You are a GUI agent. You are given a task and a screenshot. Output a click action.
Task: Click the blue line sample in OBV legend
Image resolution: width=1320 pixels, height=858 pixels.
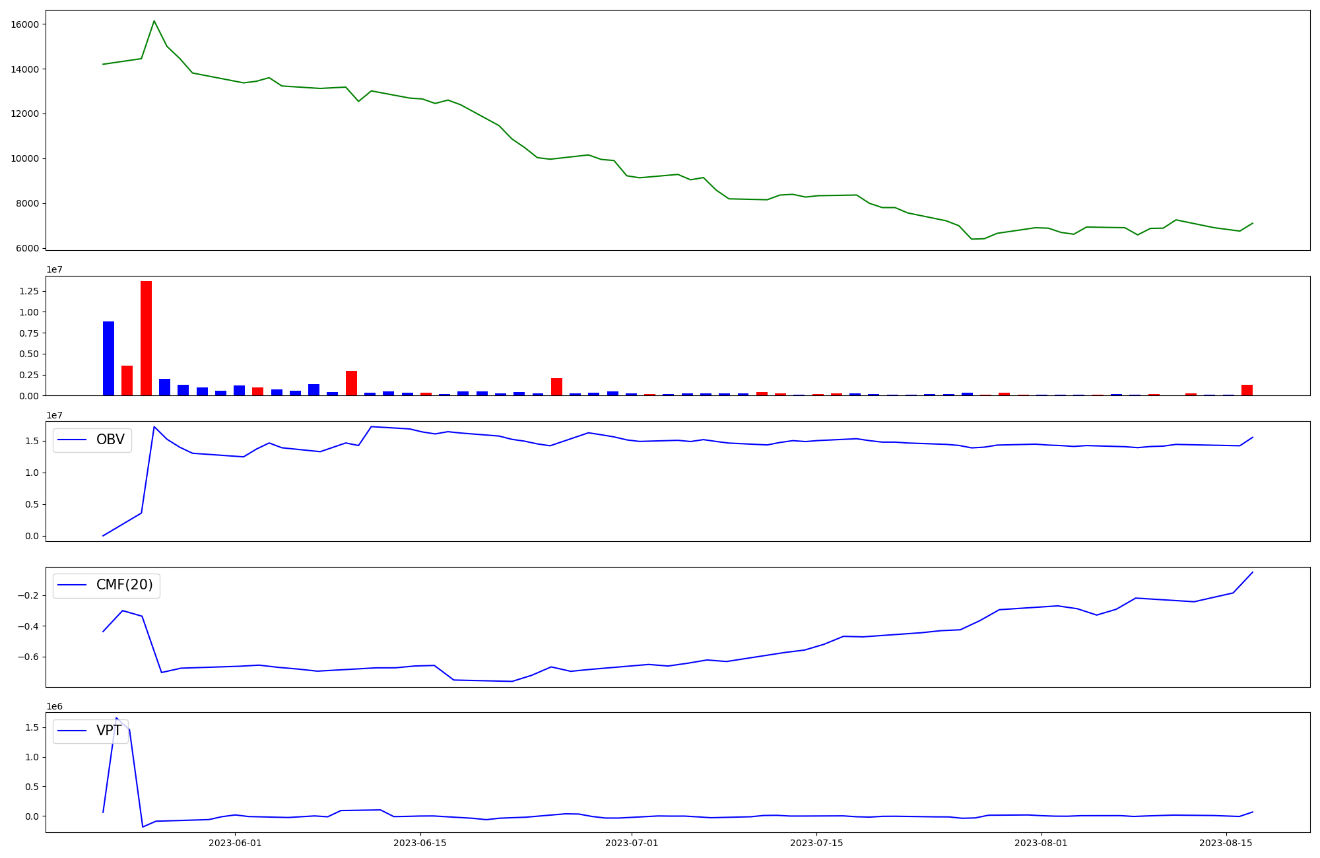click(x=72, y=440)
